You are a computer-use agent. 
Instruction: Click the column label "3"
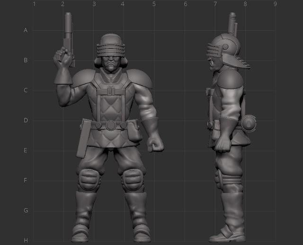pos(94,4)
